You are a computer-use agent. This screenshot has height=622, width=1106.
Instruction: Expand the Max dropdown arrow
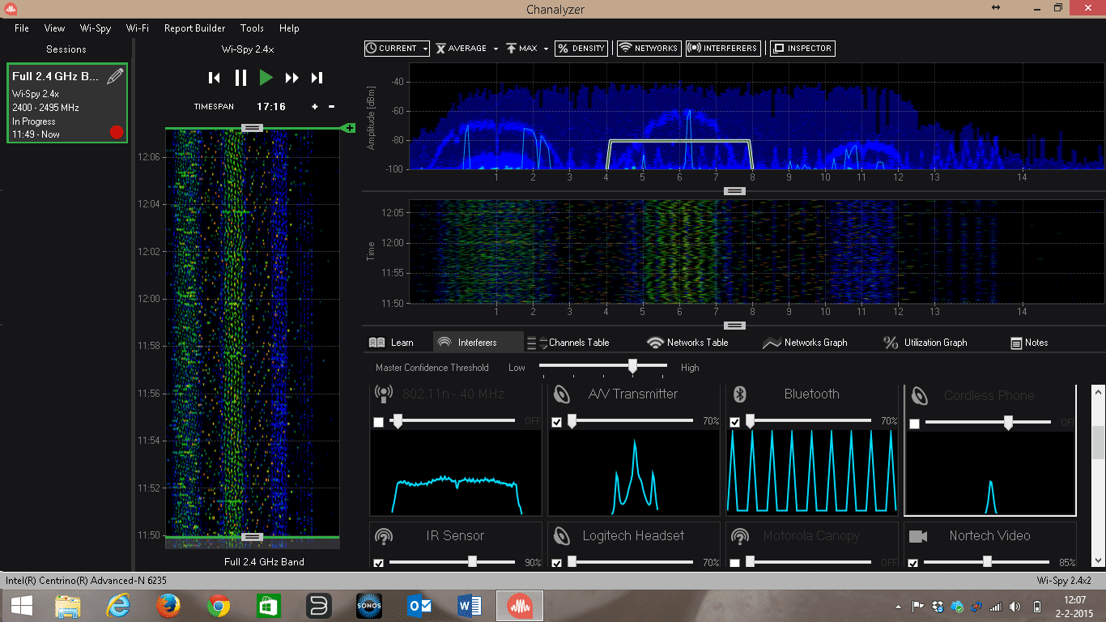(x=546, y=49)
